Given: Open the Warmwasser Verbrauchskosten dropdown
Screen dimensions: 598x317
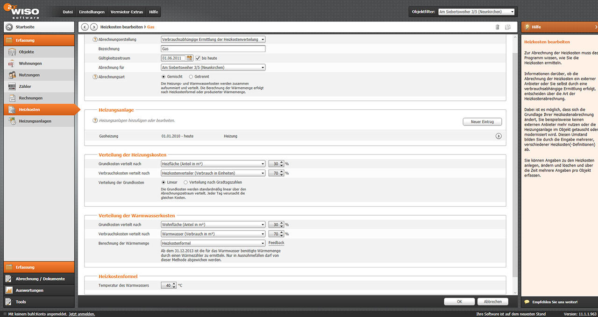Looking at the screenshot, I should tap(213, 234).
